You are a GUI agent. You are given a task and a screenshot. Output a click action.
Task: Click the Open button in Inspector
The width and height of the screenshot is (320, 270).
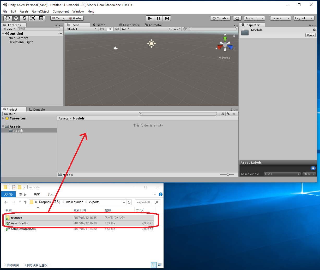click(310, 35)
